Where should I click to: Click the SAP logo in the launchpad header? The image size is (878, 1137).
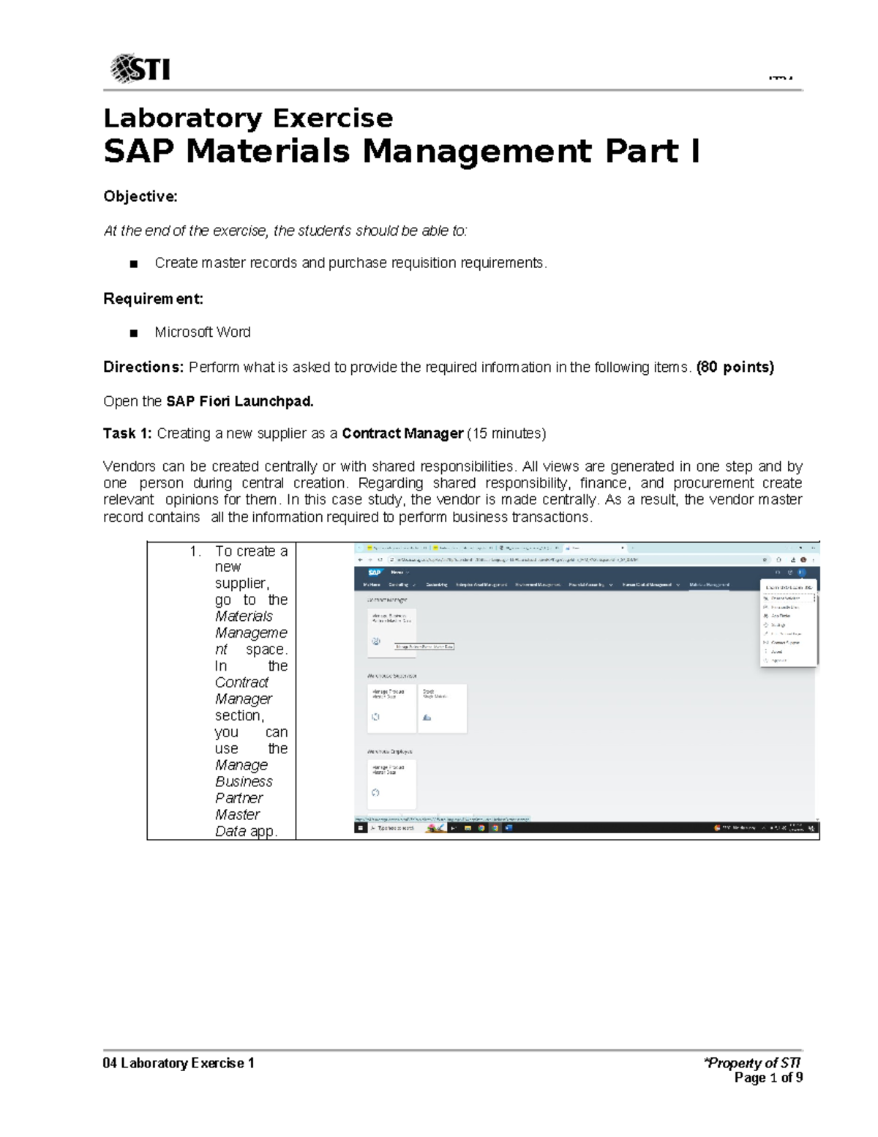tap(372, 571)
